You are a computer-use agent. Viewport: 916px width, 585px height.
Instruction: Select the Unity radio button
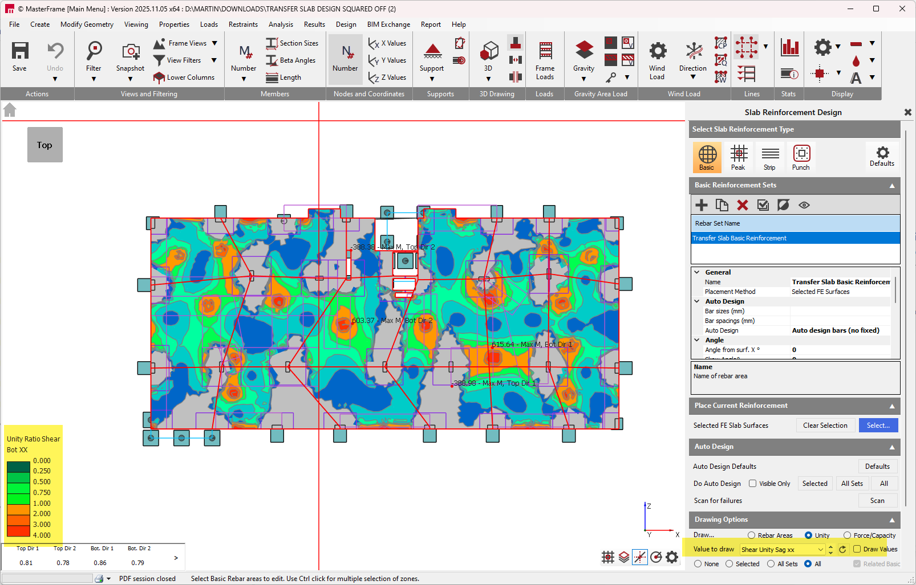click(x=809, y=535)
